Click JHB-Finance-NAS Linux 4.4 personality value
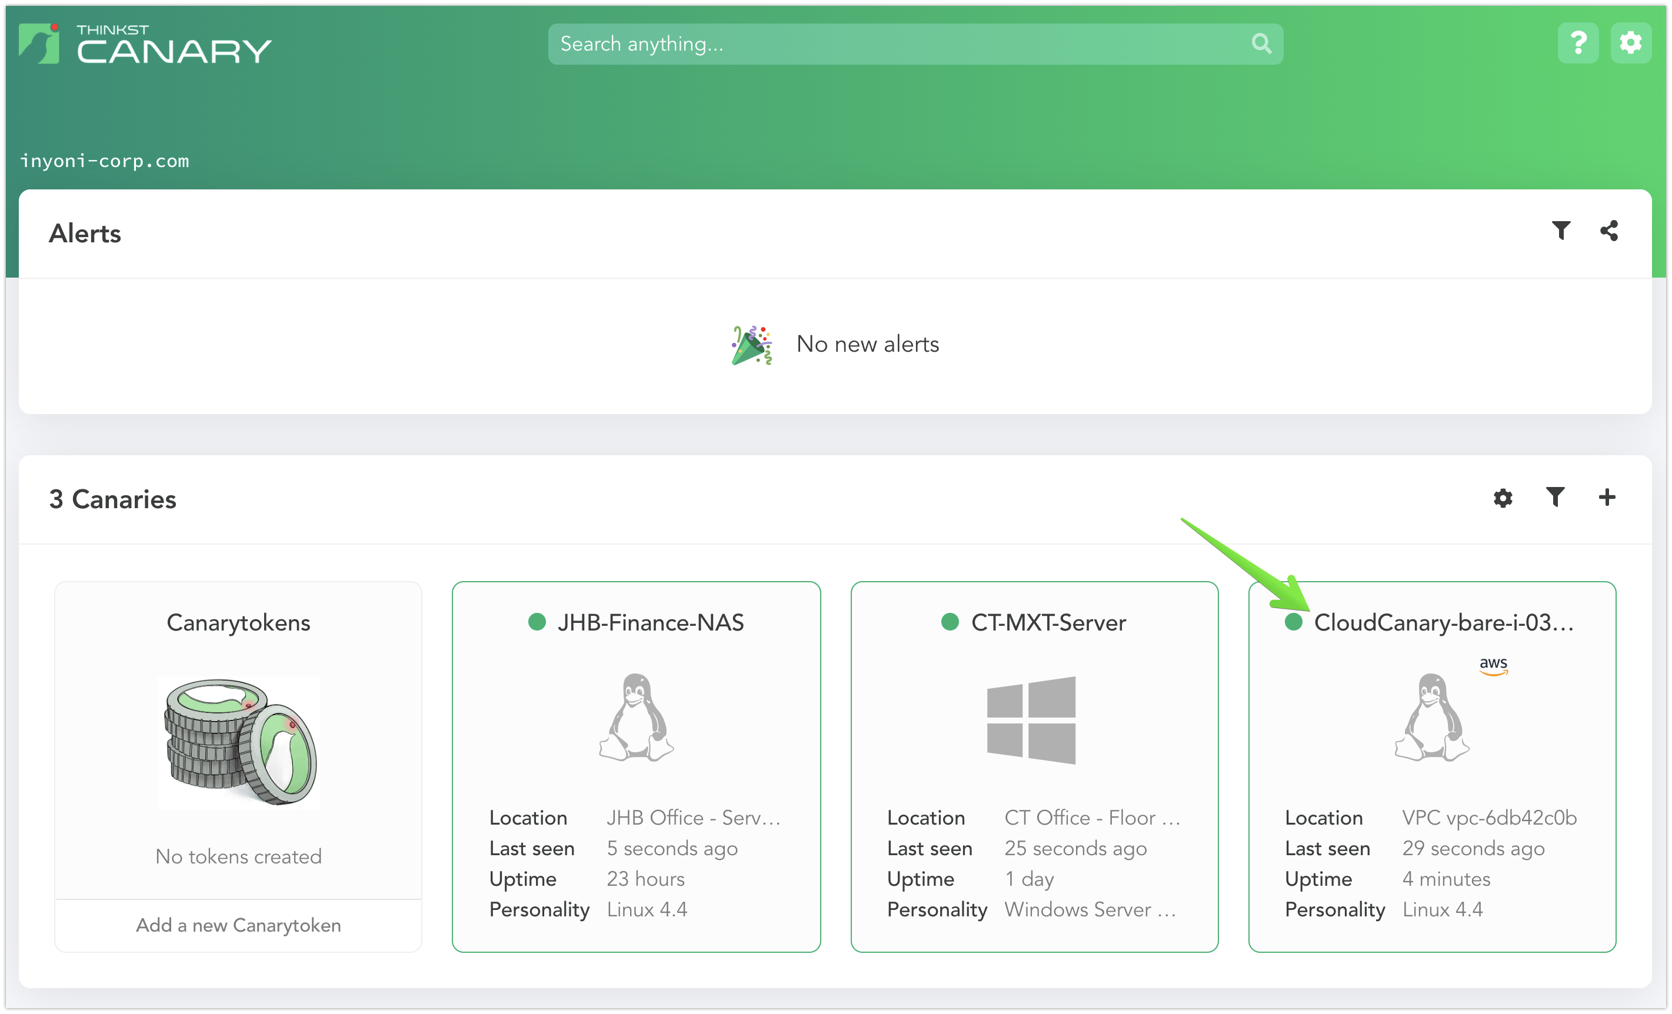 point(647,909)
